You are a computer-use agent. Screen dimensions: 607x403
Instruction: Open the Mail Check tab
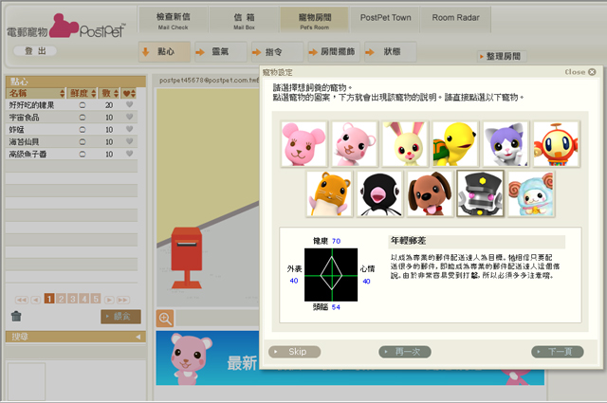(173, 21)
